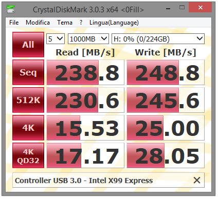The height and width of the screenshot is (199, 218).
Task: Start the 4K QD32 benchmark test
Action: point(28,155)
